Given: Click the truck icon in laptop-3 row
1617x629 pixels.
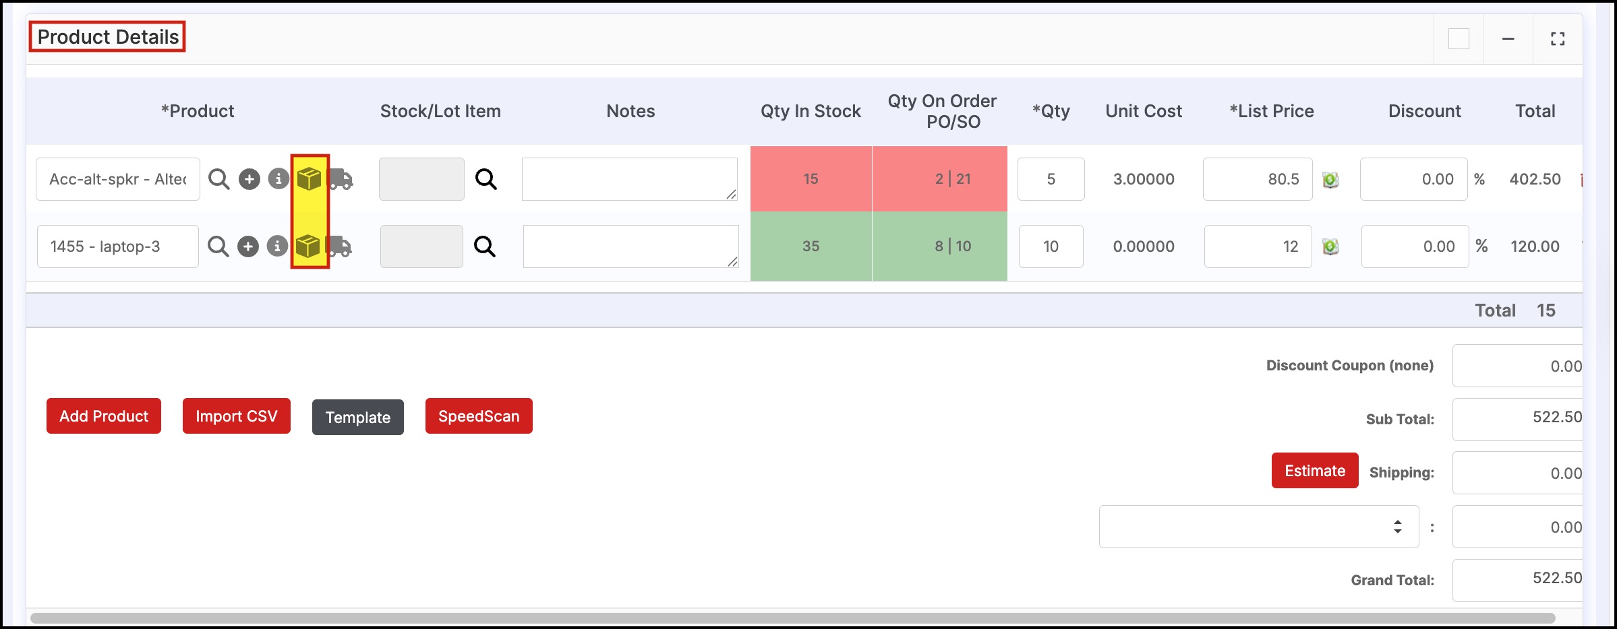Looking at the screenshot, I should coord(339,246).
